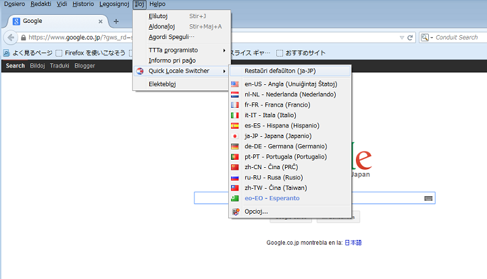The width and height of the screenshot is (487, 279).
Task: Open Elektebloj preferences entry
Action: pos(182,84)
